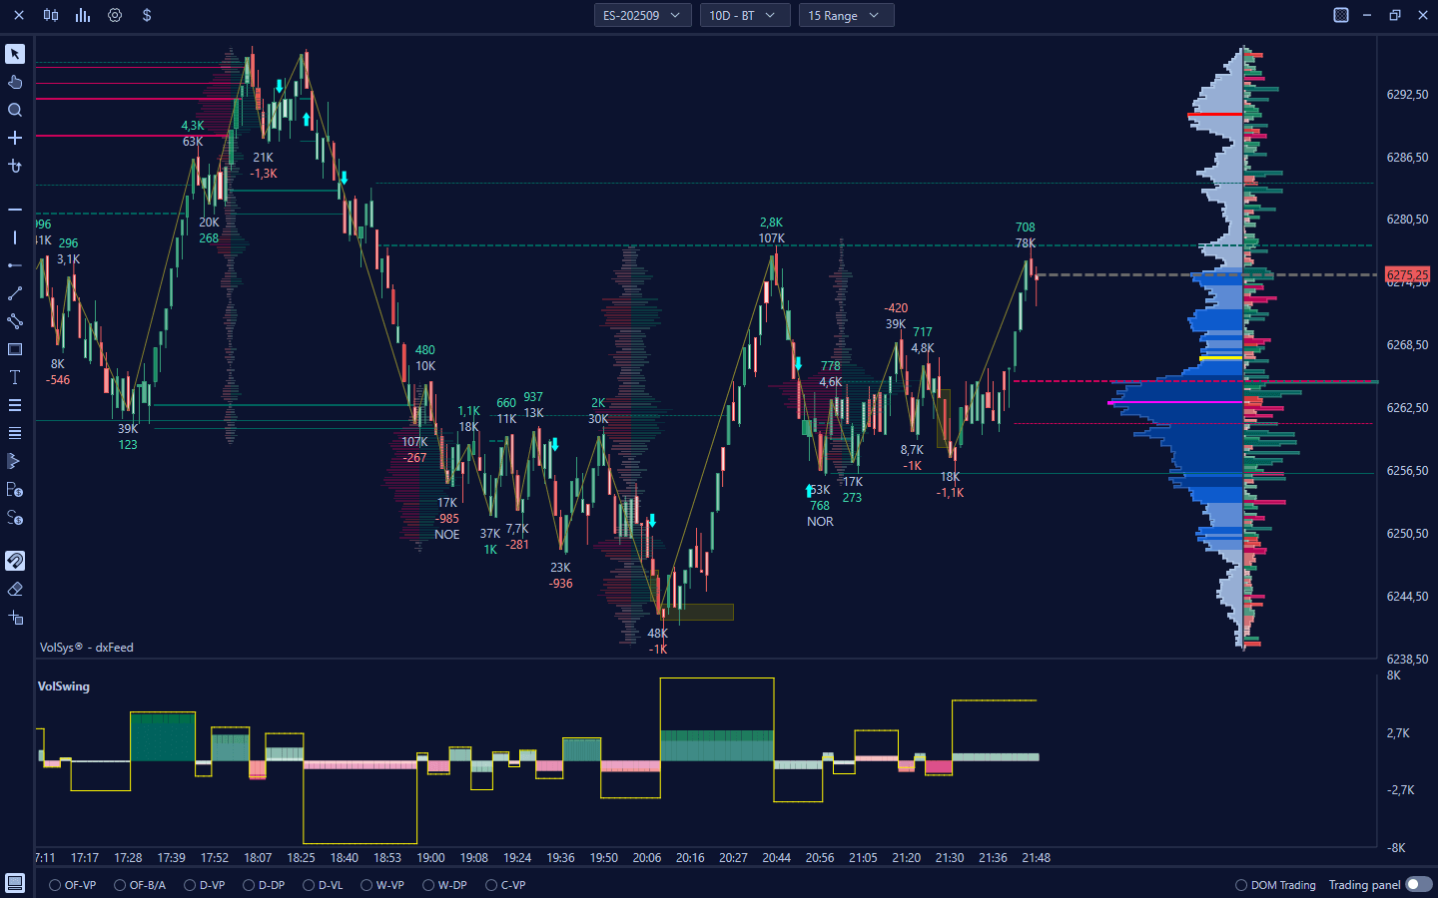
Task: Choose the rectangle drawing tool
Action: click(x=15, y=349)
